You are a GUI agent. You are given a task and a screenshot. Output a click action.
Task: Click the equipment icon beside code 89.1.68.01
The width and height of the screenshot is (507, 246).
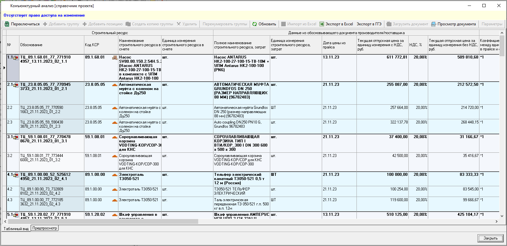pos(115,58)
